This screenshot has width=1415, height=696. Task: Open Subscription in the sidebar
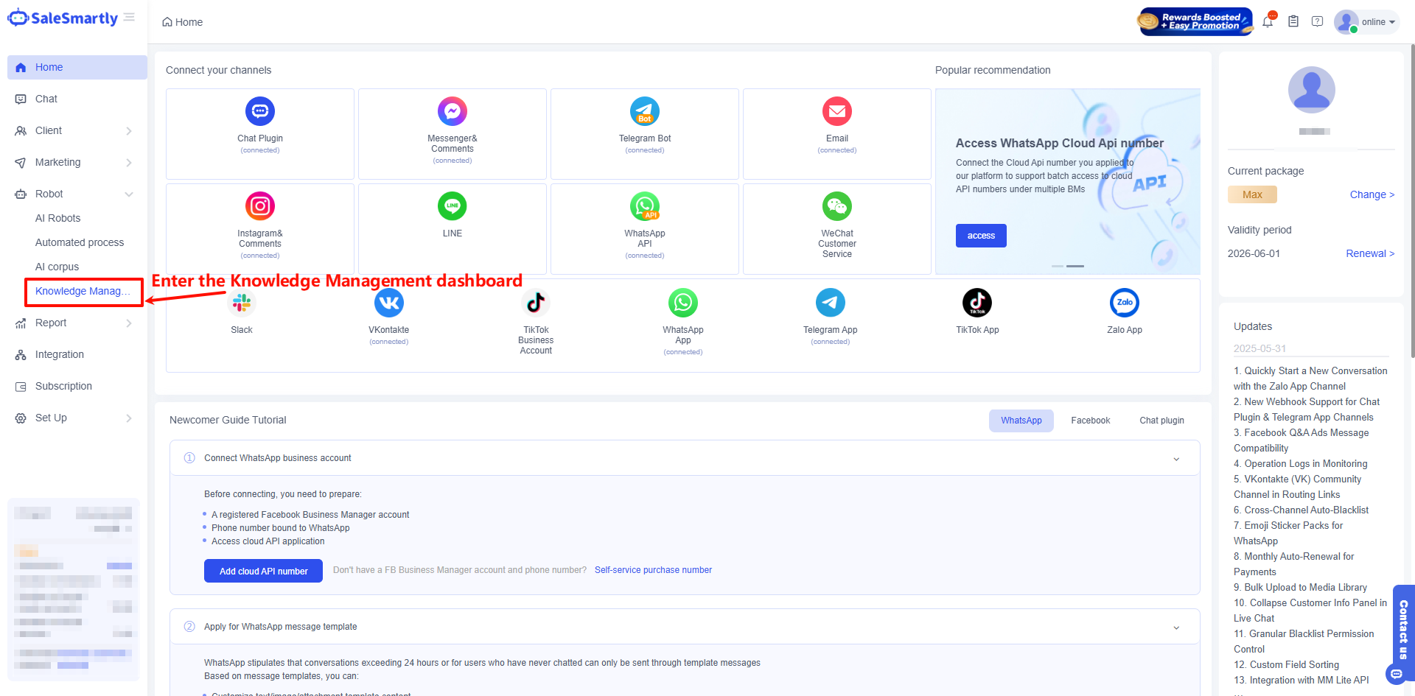77,386
